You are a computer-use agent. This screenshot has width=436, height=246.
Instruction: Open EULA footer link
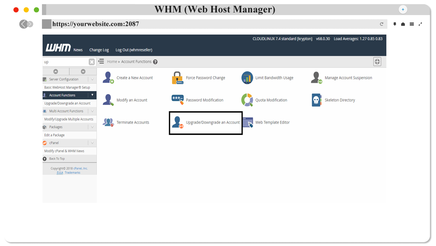60,172
